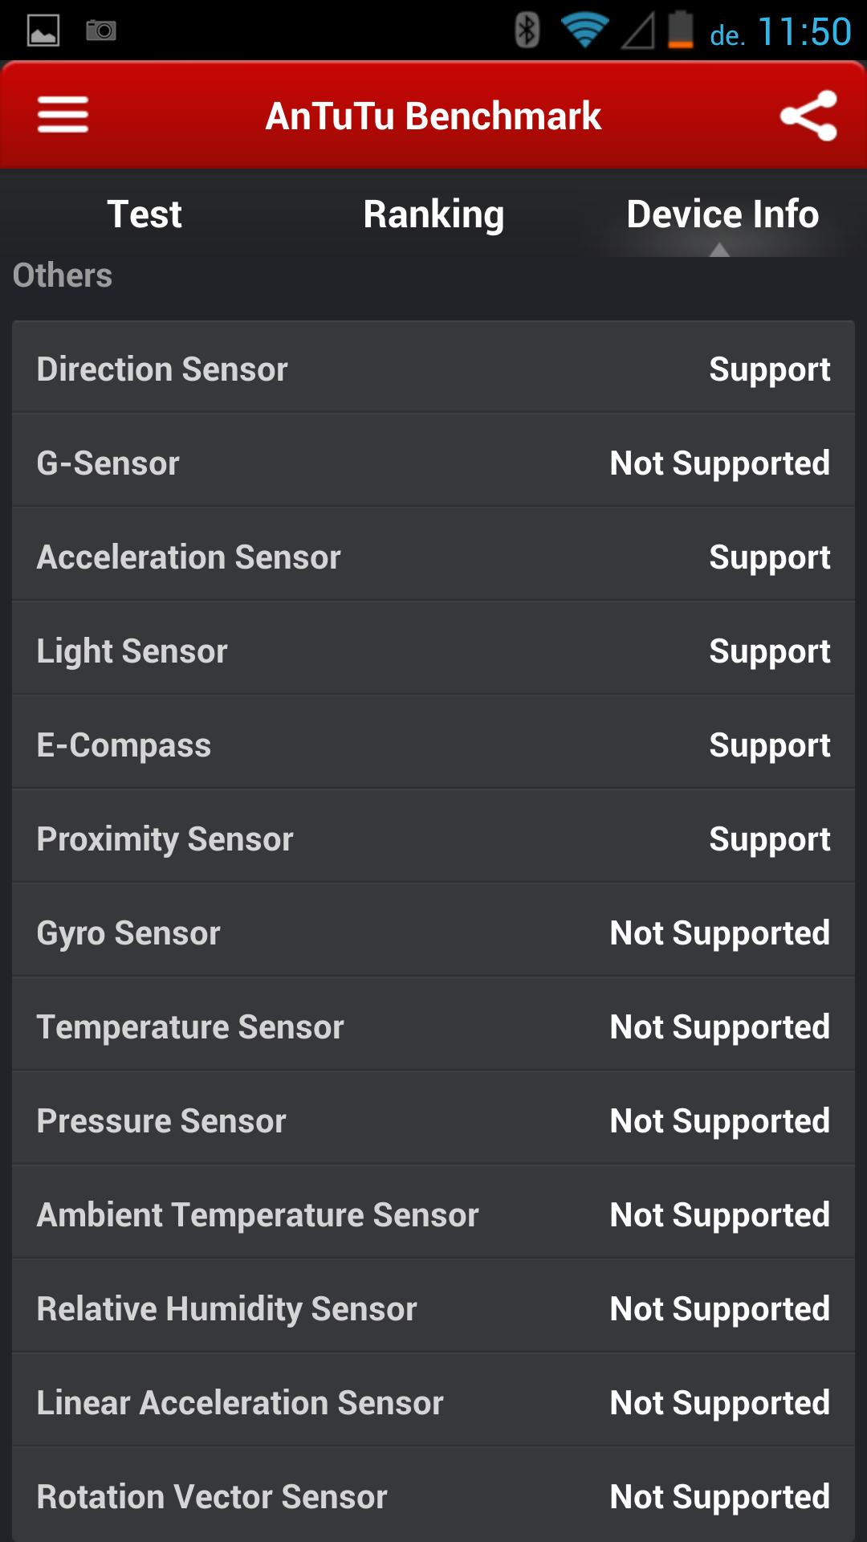Open the picture notification icon
The height and width of the screenshot is (1542, 867).
(43, 31)
